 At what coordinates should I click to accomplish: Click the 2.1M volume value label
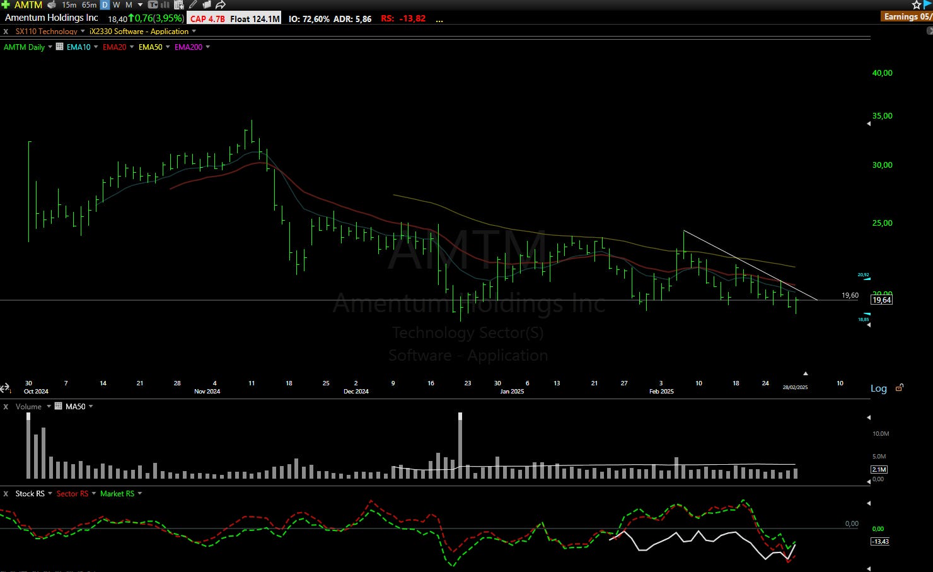pos(879,469)
